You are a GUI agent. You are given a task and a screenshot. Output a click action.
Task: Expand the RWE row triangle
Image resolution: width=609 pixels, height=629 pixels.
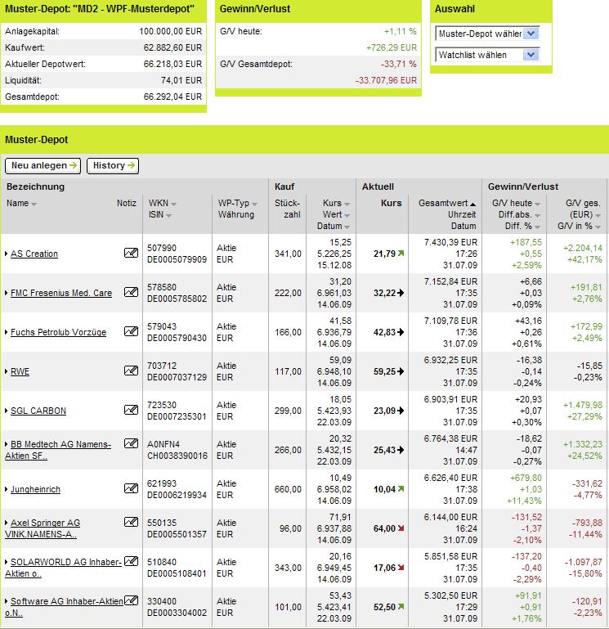tap(7, 371)
